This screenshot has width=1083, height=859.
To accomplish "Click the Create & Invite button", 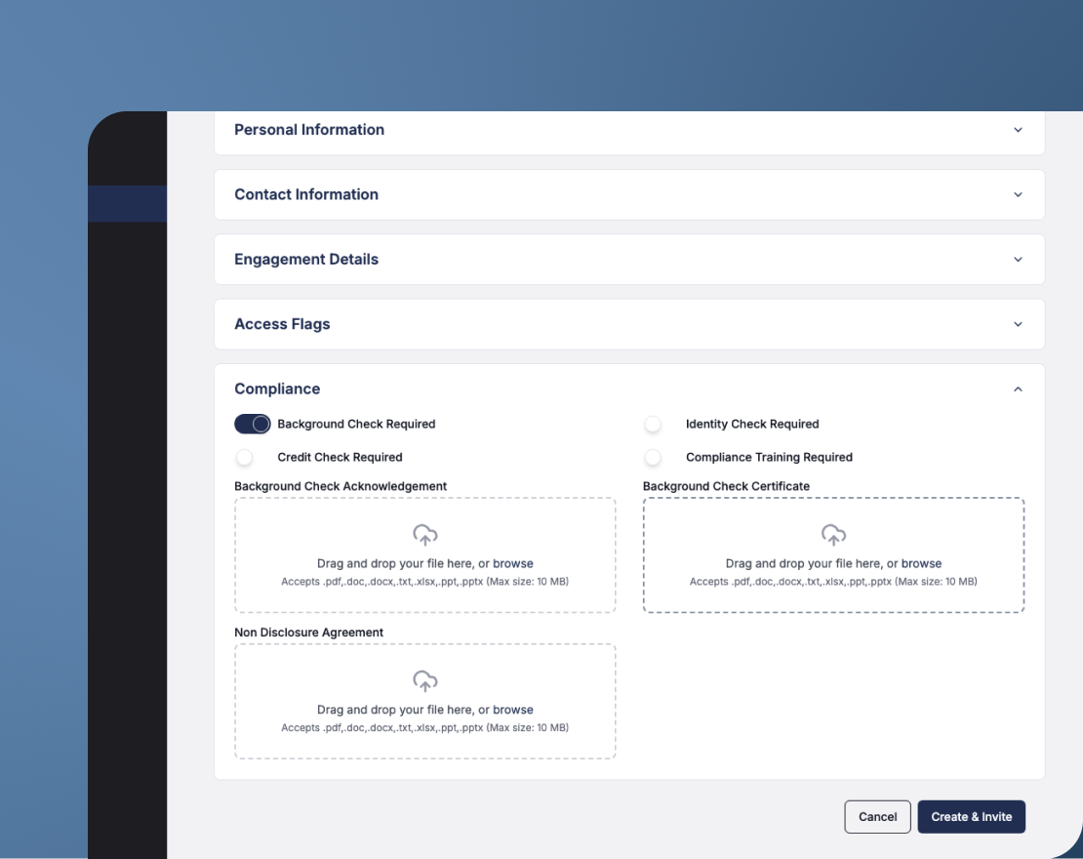I will [971, 817].
